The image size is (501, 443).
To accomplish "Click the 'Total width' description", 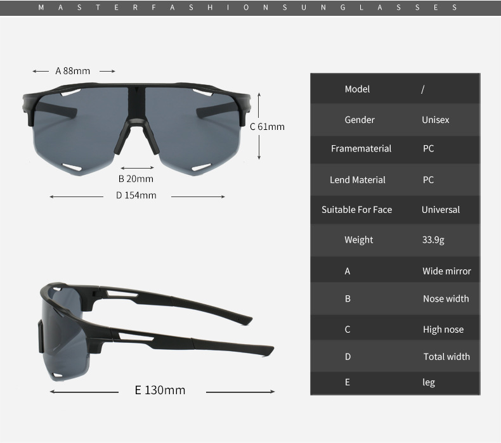I will coord(446,356).
